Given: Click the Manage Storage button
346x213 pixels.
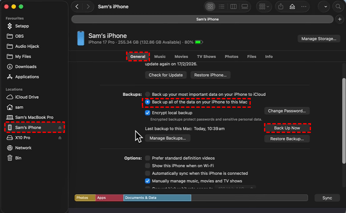Looking at the screenshot, I should click(x=319, y=39).
